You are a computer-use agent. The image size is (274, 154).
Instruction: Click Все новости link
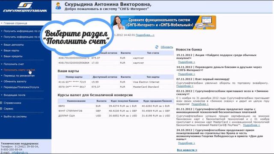[x=187, y=150]
